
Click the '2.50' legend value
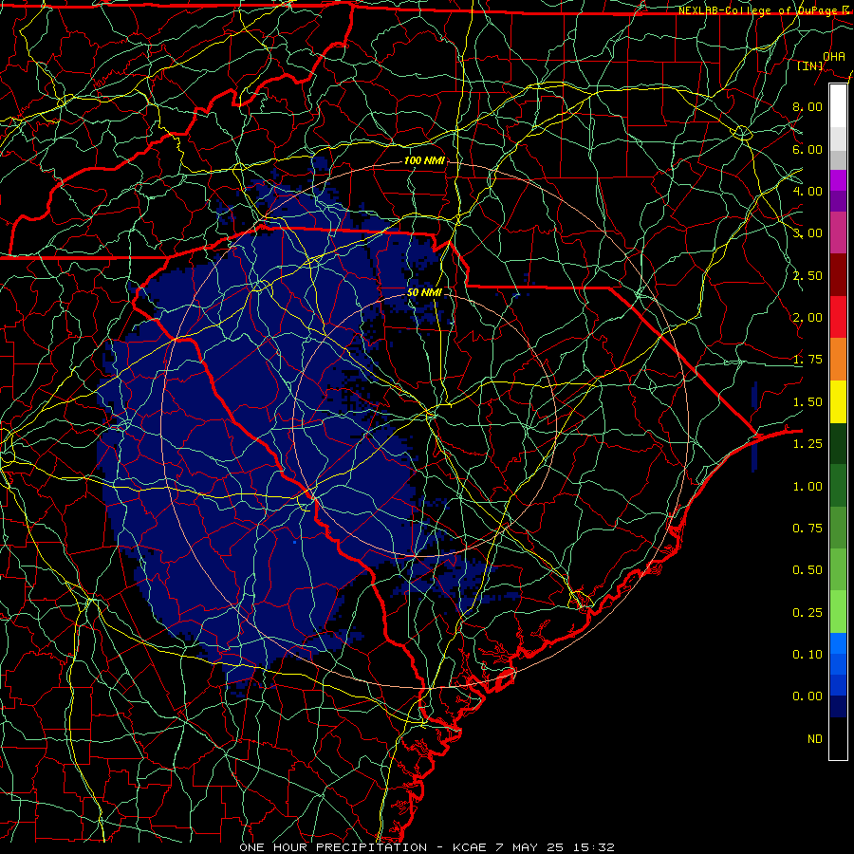point(808,275)
